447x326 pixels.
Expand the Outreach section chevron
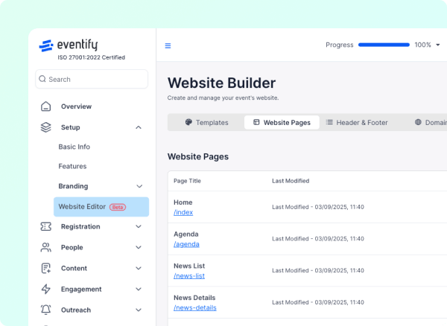(x=139, y=310)
